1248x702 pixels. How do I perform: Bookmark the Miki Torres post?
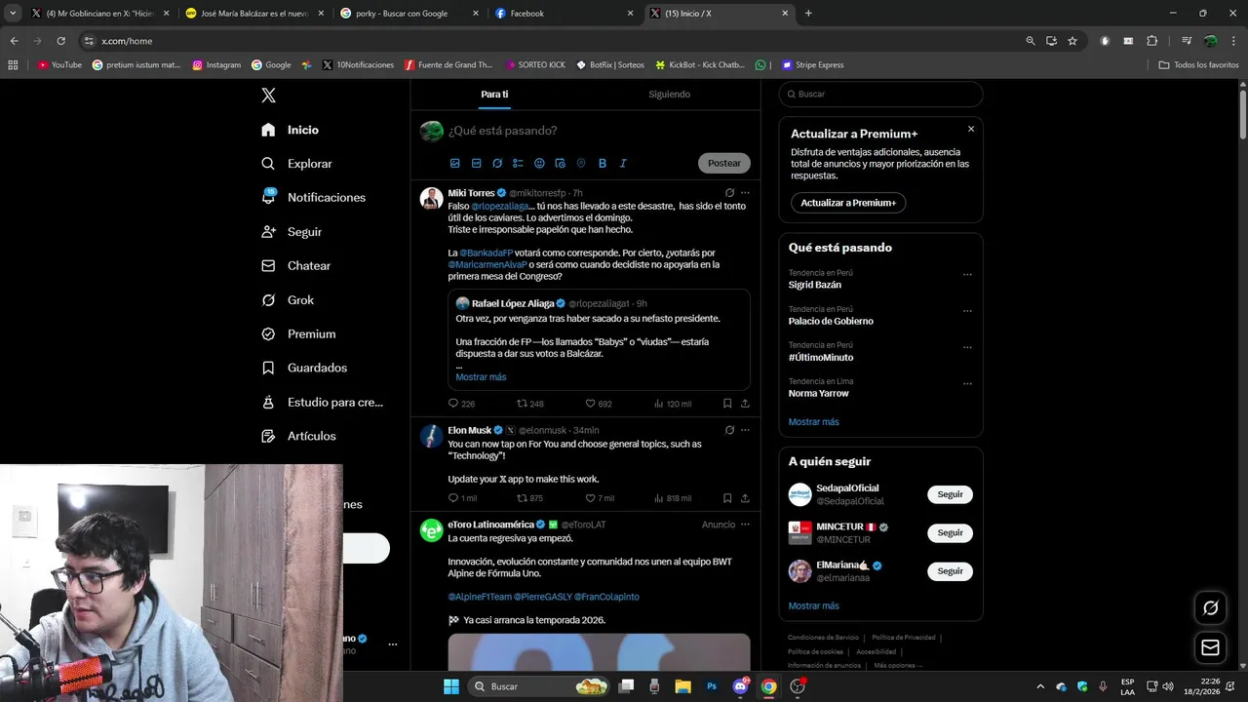point(727,404)
